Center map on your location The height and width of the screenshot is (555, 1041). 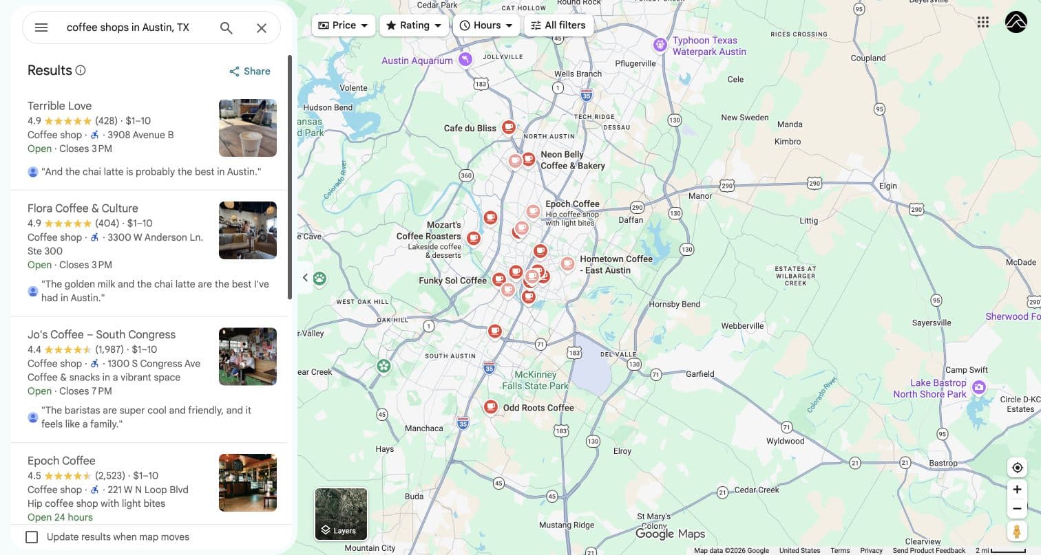click(1017, 468)
